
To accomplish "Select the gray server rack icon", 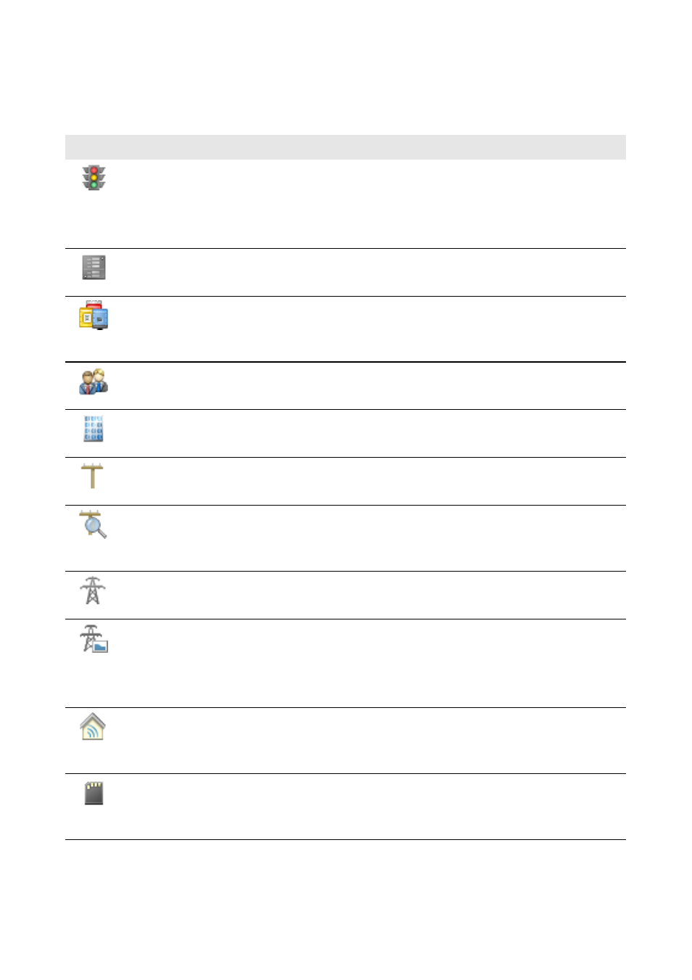I will [x=94, y=268].
